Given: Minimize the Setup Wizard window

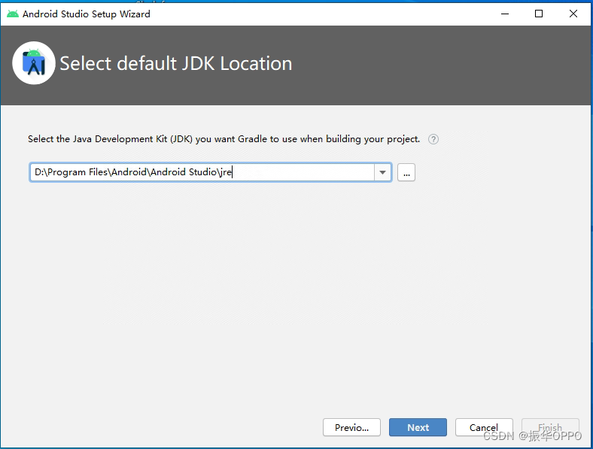Looking at the screenshot, I should coord(505,14).
